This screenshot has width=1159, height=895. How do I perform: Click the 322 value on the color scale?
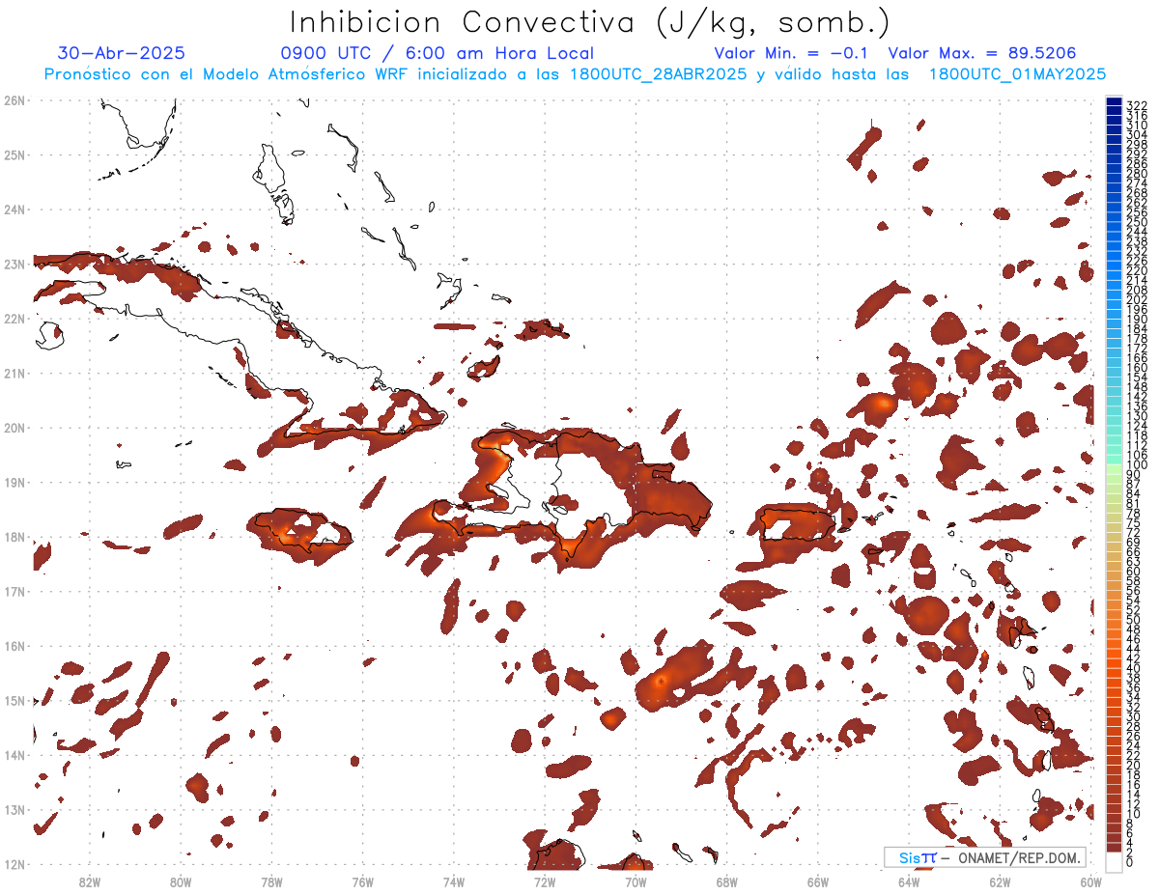1137,105
